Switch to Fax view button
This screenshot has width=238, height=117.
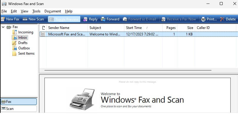[19, 102]
